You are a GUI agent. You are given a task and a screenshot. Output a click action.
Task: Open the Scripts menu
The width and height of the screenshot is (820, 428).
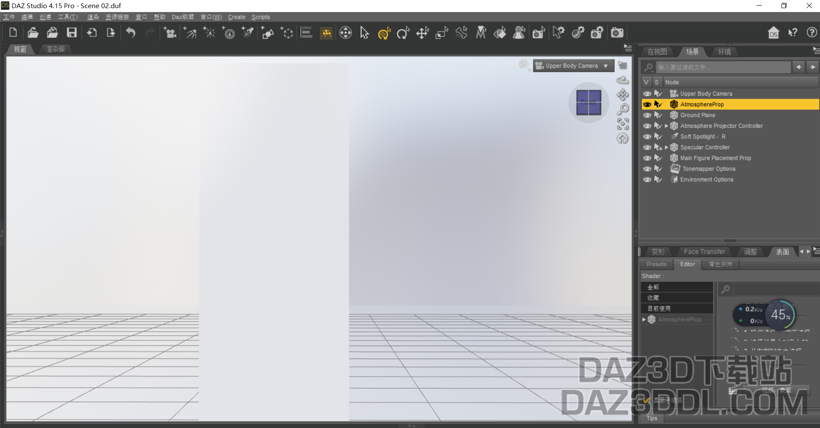tap(261, 17)
